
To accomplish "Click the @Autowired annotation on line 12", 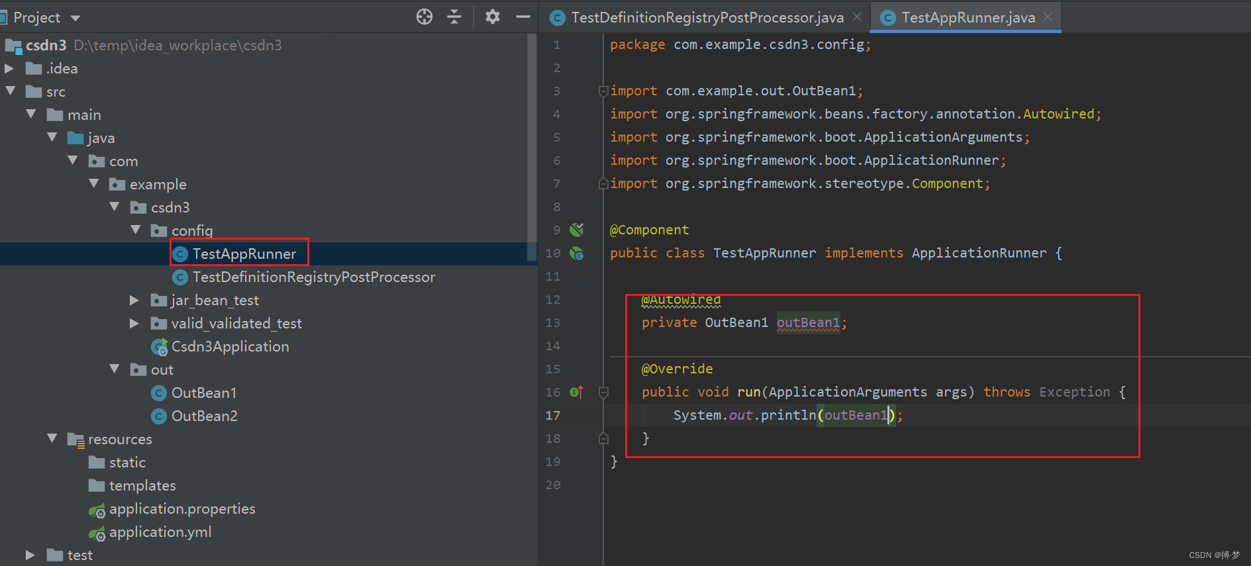I will 681,299.
